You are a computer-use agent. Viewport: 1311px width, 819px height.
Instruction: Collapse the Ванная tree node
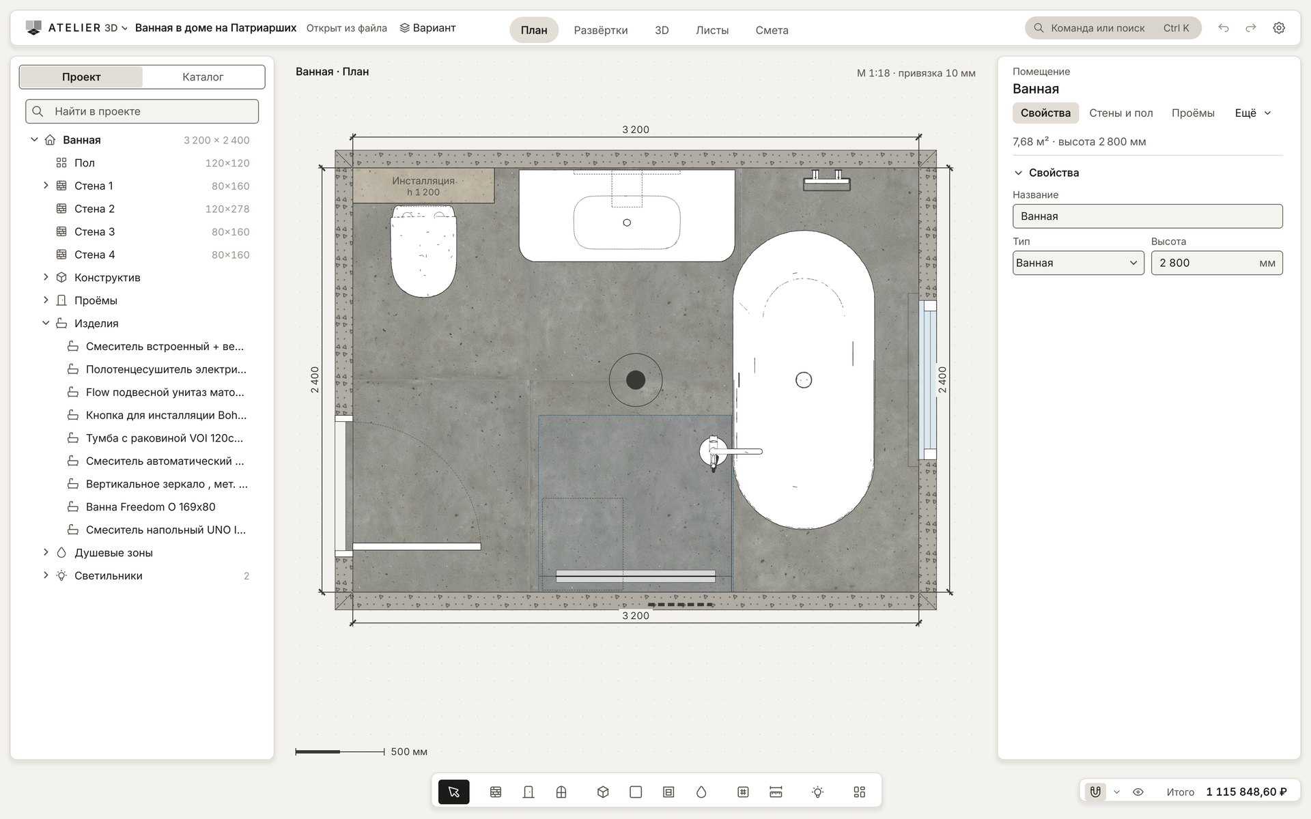(x=34, y=140)
